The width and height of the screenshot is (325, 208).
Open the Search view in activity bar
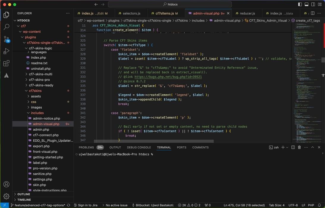coord(6,27)
